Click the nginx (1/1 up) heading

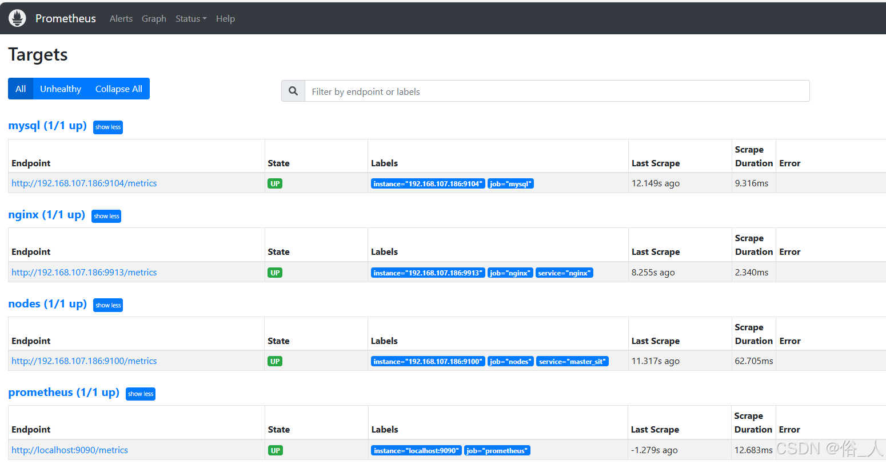coord(47,215)
